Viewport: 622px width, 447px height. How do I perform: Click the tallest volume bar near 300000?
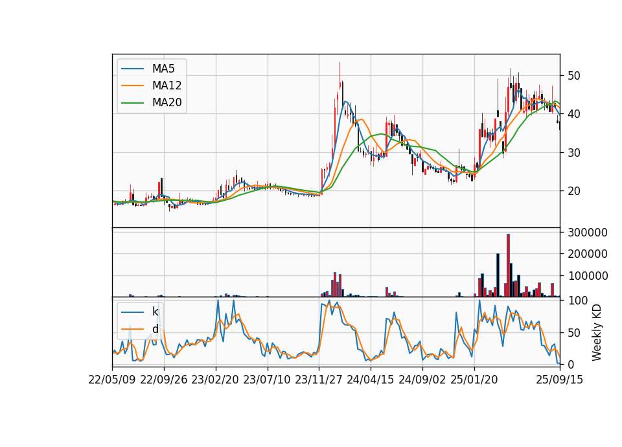click(x=508, y=266)
